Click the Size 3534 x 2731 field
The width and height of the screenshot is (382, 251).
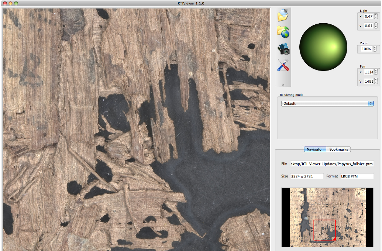(306, 176)
